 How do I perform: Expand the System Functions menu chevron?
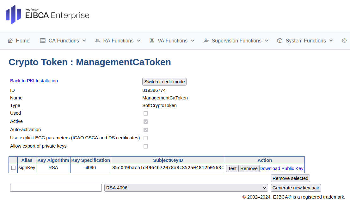tap(331, 41)
